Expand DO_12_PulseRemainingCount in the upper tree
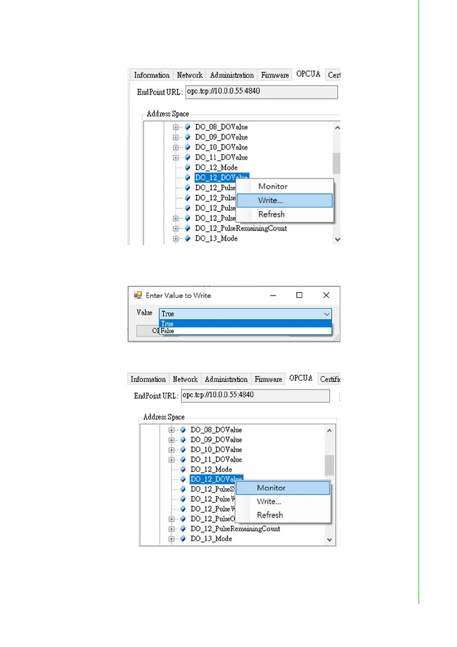The height and width of the screenshot is (647, 457). point(175,229)
